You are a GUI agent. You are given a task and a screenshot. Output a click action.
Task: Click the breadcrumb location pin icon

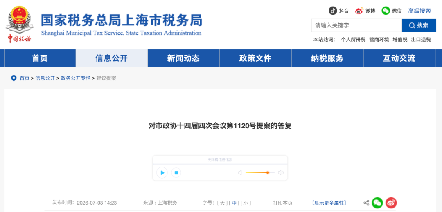tap(14, 78)
